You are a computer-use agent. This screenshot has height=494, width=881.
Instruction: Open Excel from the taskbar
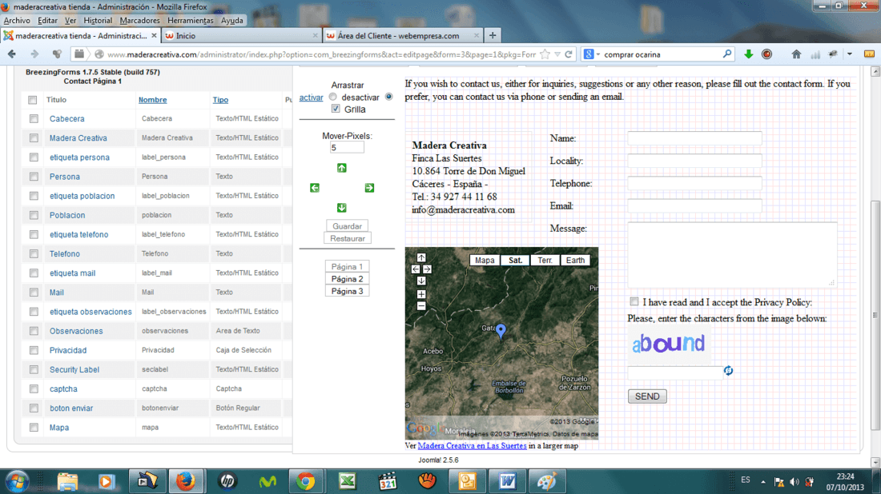tap(348, 482)
